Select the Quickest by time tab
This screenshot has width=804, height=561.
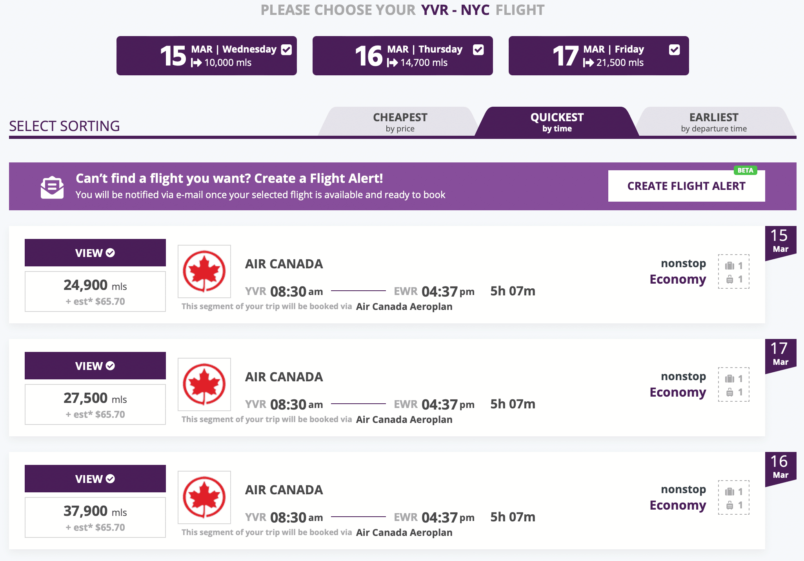[x=557, y=122]
